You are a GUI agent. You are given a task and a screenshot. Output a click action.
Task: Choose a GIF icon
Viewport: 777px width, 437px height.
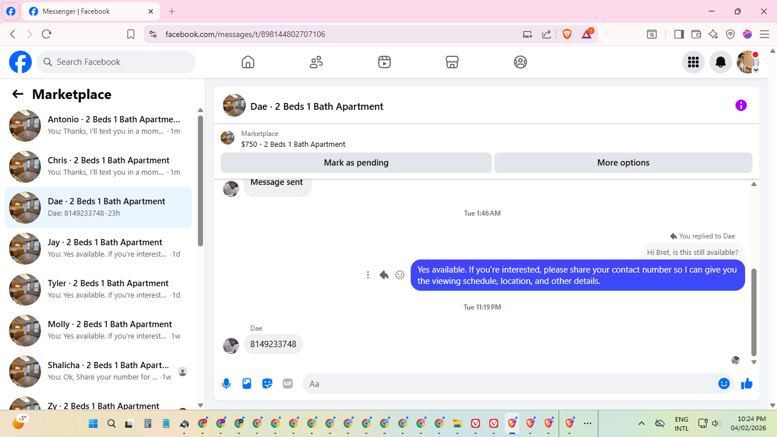click(x=288, y=384)
